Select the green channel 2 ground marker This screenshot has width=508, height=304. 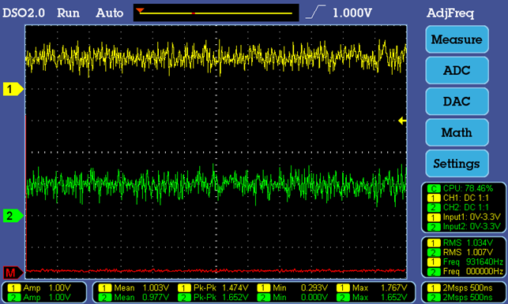click(13, 216)
